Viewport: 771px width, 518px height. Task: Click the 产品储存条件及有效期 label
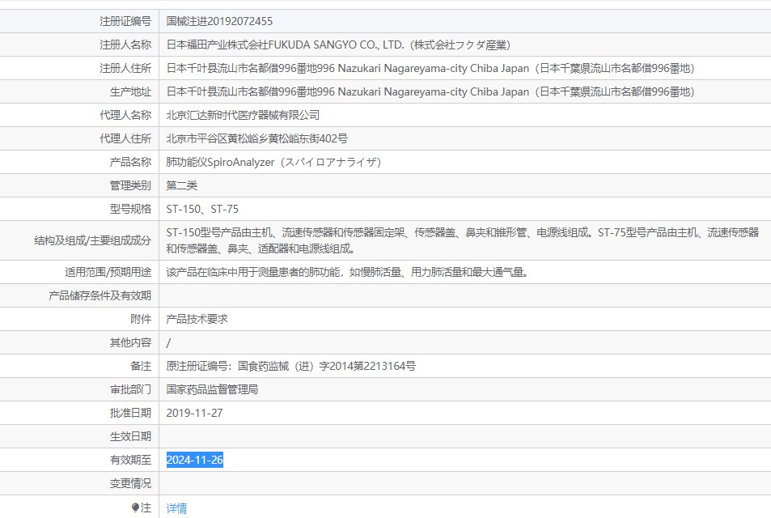(100, 295)
